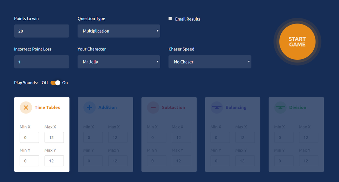This screenshot has width=339, height=182.
Task: Open the Question Type dropdown
Action: [x=119, y=31]
